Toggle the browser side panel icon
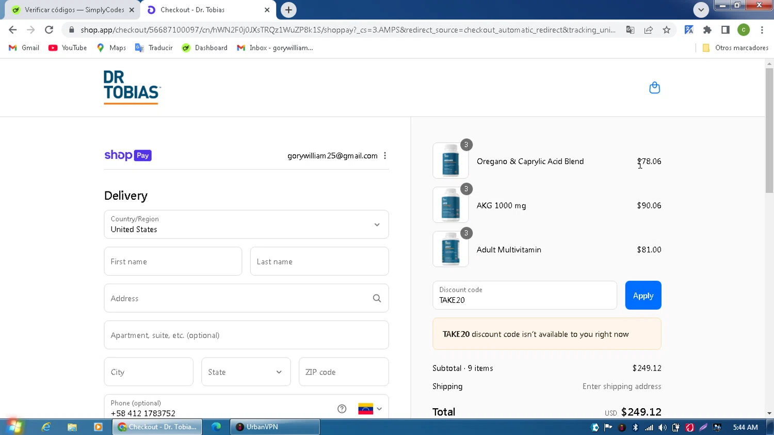This screenshot has width=774, height=435. pyautogui.click(x=725, y=30)
